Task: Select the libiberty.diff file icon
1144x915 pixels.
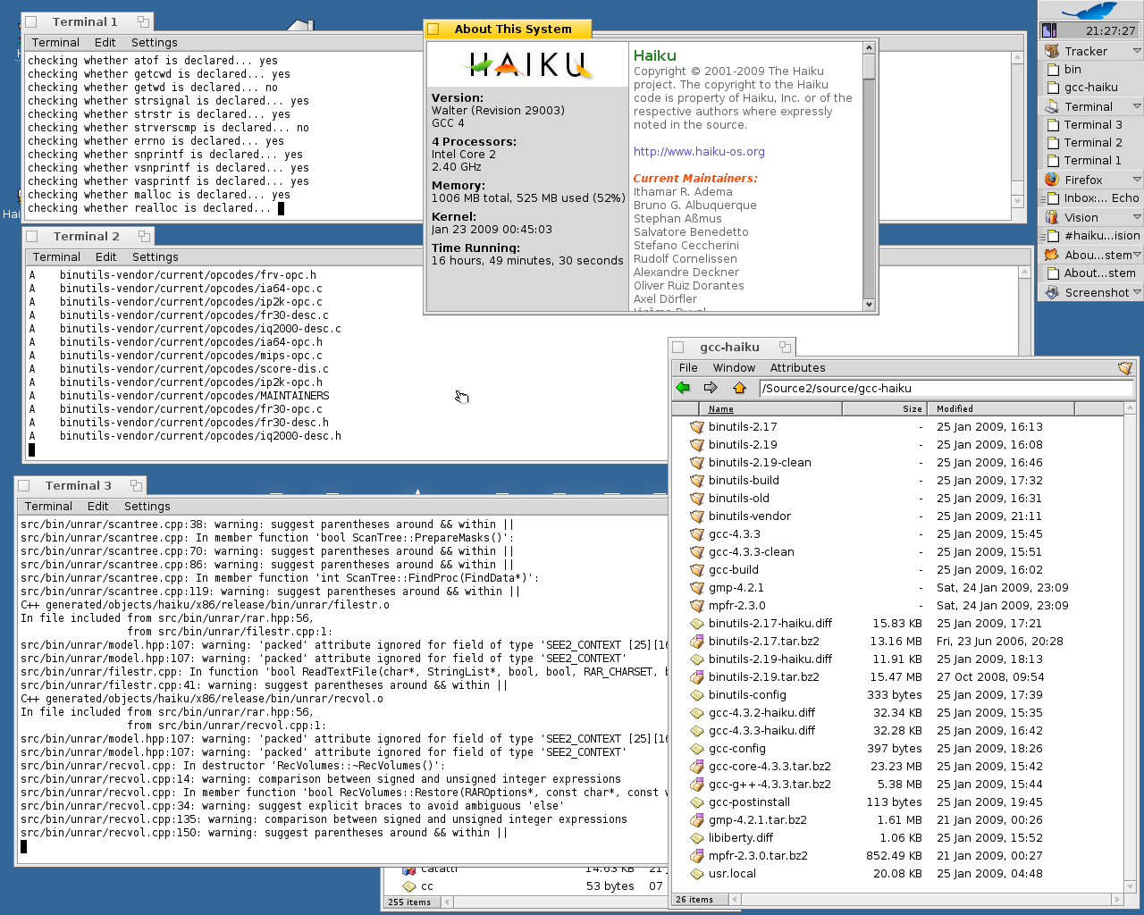Action: point(697,838)
